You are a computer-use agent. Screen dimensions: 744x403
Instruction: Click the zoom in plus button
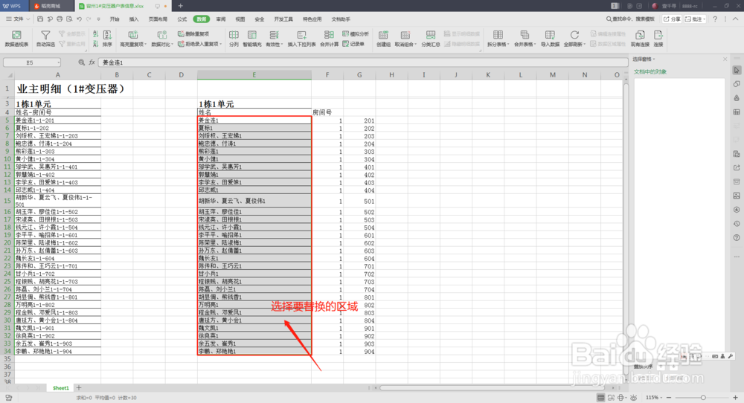click(736, 397)
